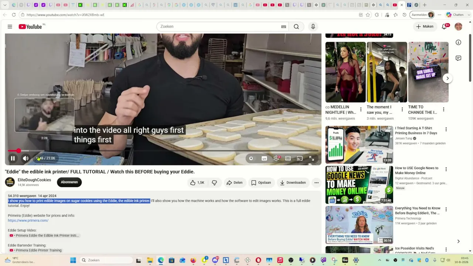This screenshot has width=473, height=266.
Task: Open options for T-Shirt Printing Business video
Action: pyautogui.click(x=446, y=129)
